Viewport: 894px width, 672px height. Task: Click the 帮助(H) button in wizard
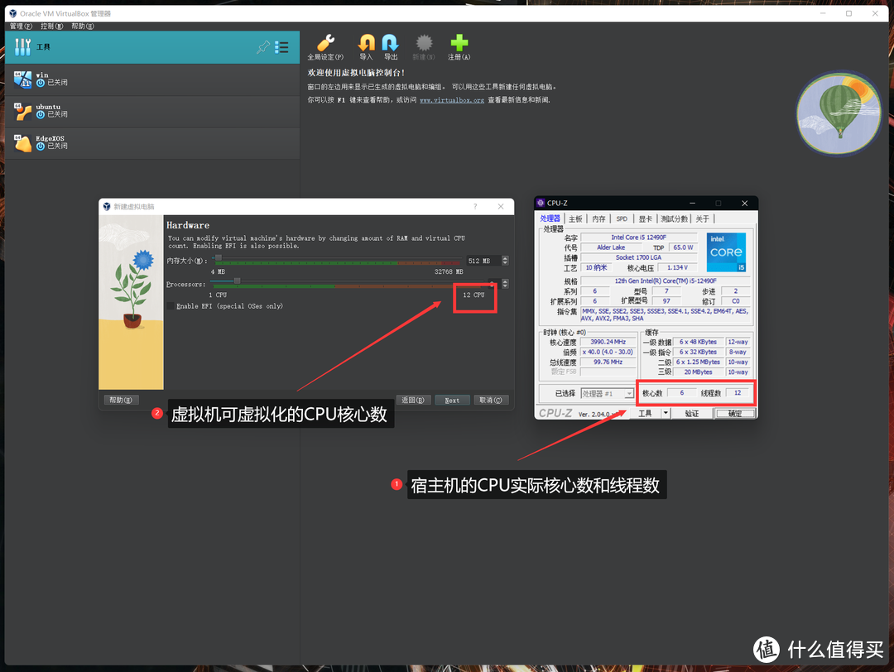(x=120, y=400)
